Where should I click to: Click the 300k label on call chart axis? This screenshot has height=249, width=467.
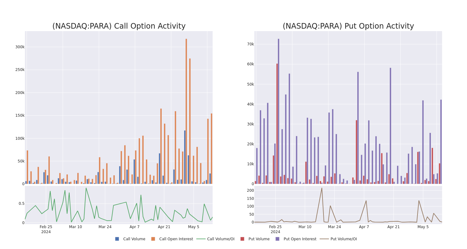tap(20, 47)
